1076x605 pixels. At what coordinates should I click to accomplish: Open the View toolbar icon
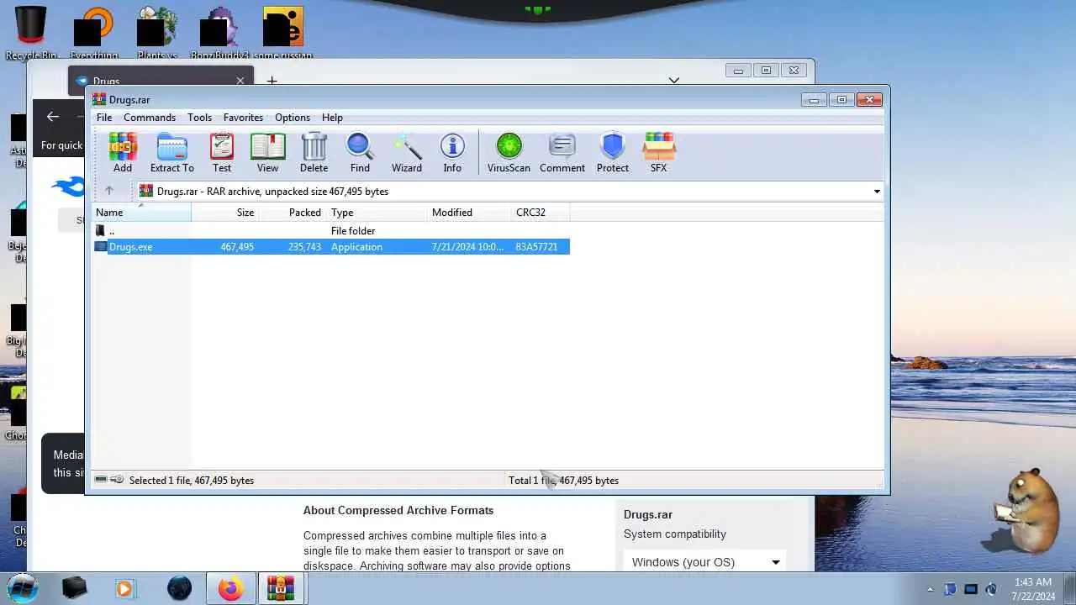[267, 153]
